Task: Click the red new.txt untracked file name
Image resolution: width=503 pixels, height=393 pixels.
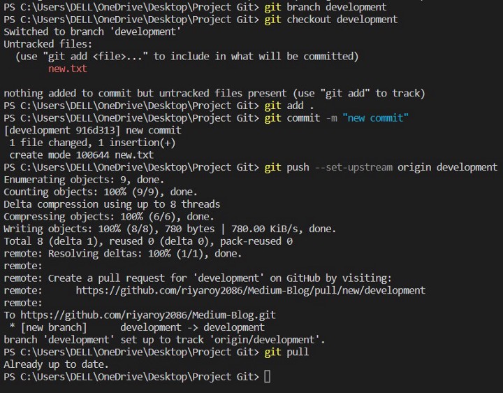Action: [x=68, y=69]
